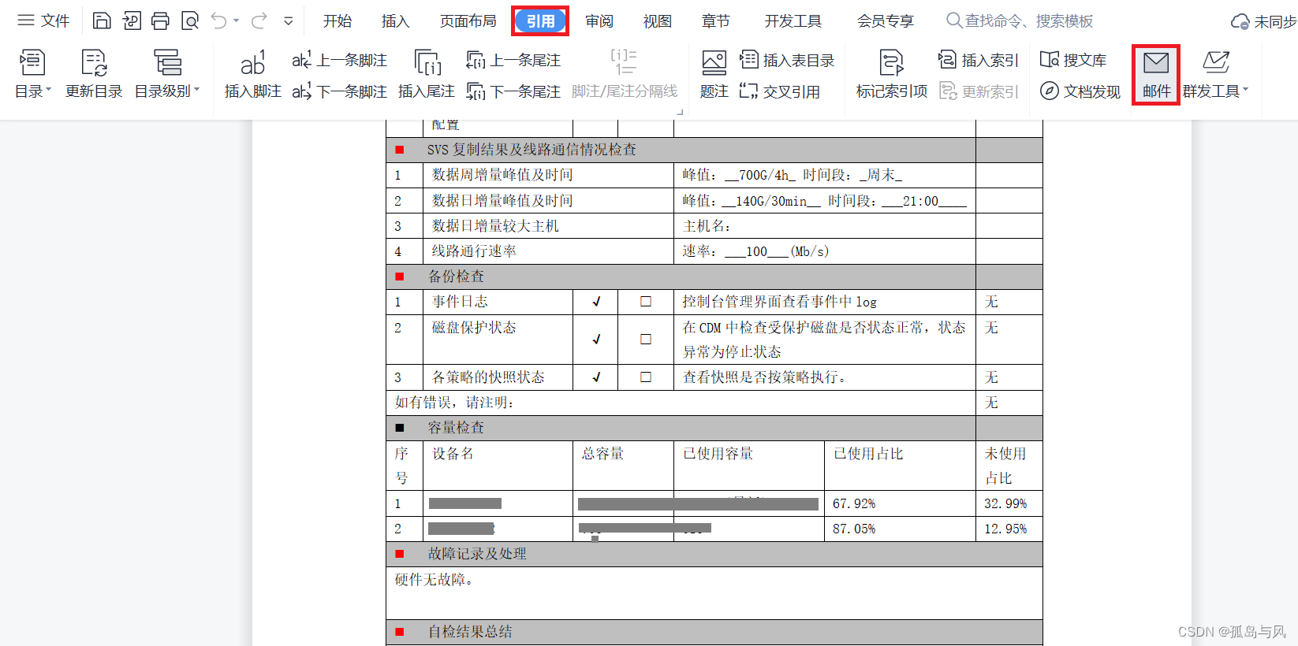Click the 自检结果总结 section header

pos(470,632)
